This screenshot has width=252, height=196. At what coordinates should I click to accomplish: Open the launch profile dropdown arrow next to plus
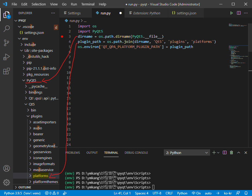[218, 153]
